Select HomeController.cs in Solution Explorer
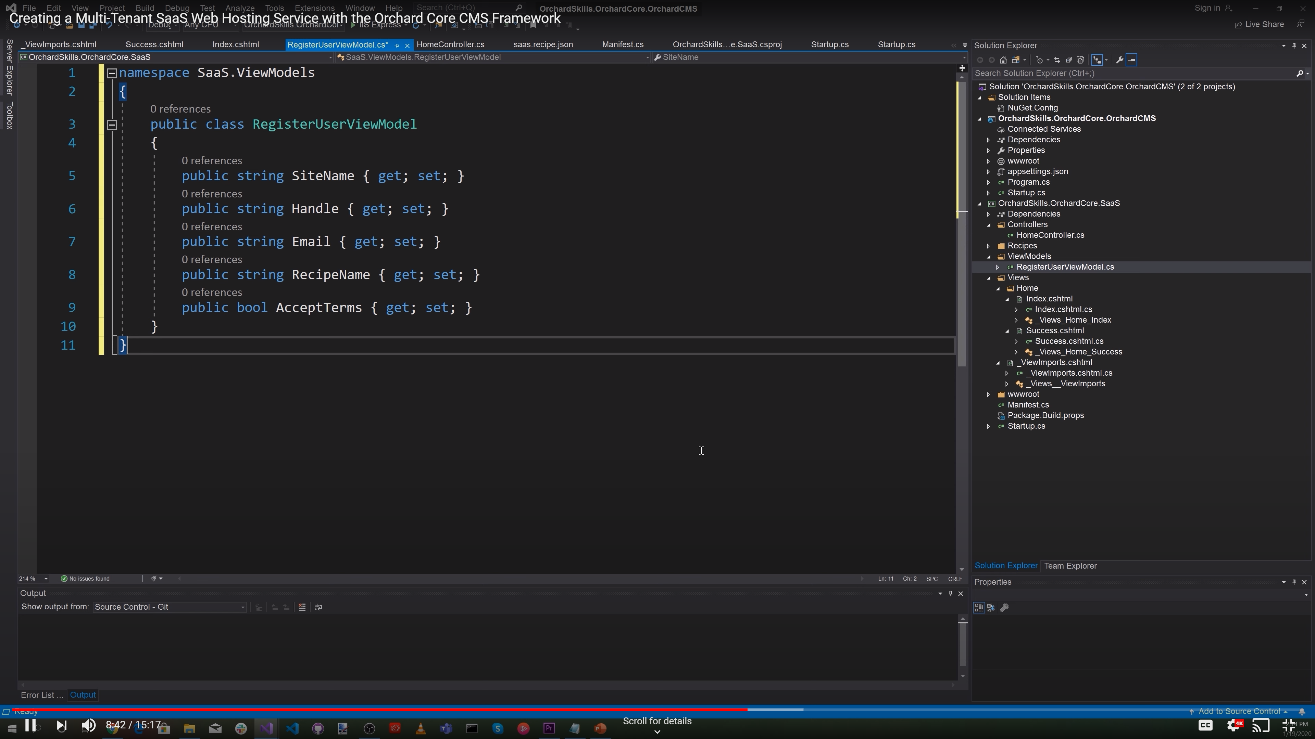 (1050, 235)
